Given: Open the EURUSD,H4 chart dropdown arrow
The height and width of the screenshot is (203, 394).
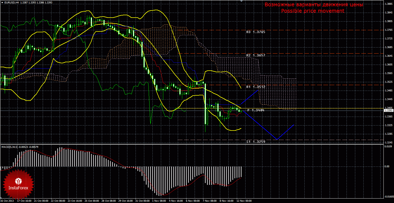Looking at the screenshot, I should coord(2,2).
